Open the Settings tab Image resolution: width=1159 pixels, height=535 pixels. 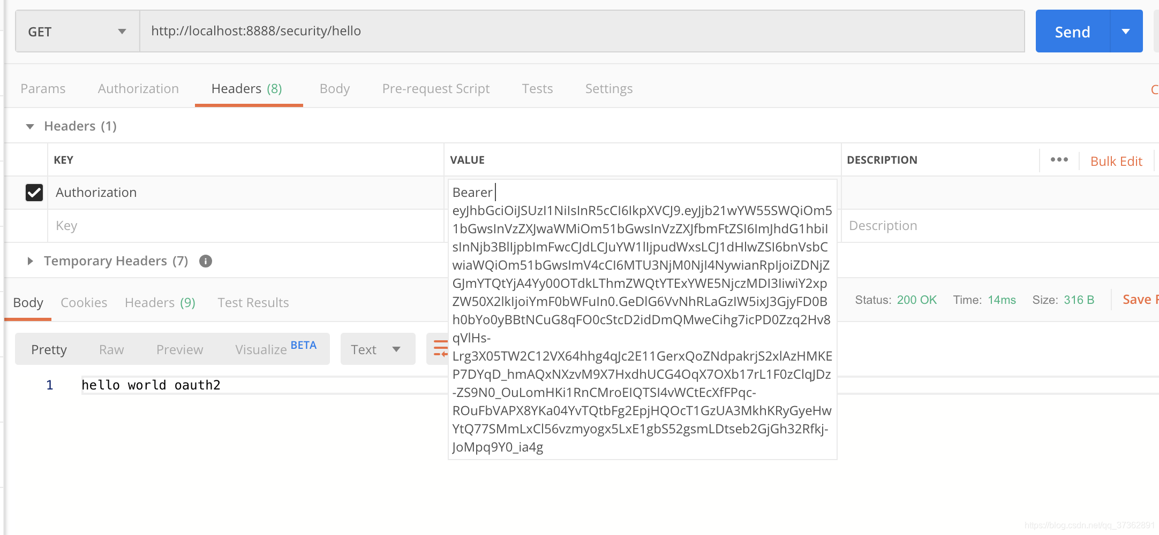609,89
